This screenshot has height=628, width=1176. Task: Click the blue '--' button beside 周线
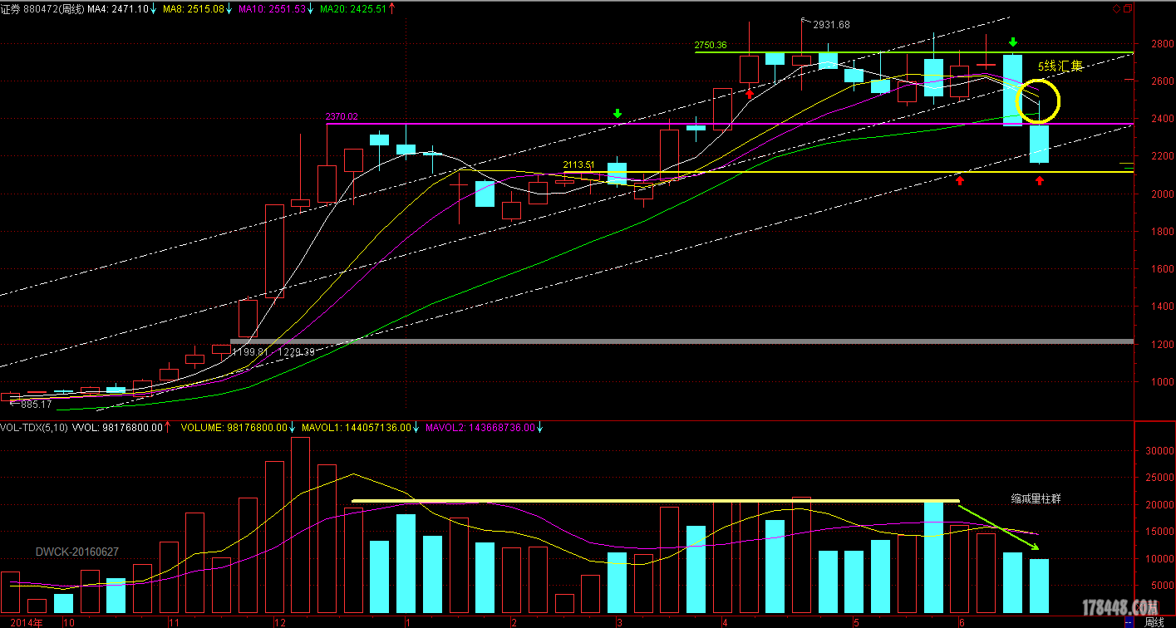pyautogui.click(x=1129, y=622)
